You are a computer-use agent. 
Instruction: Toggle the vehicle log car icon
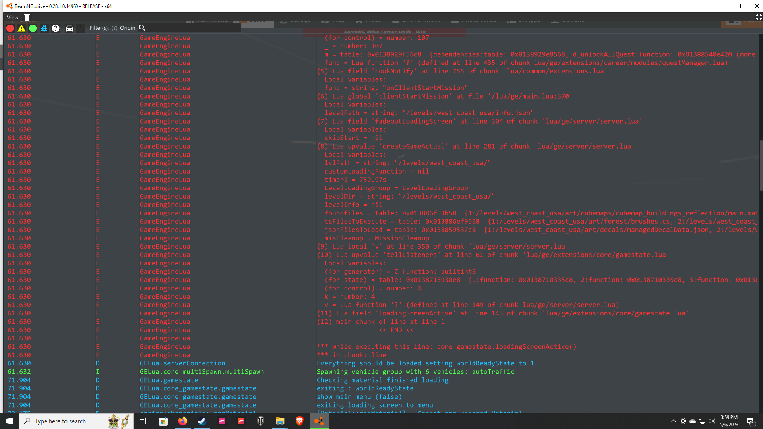[x=69, y=28]
